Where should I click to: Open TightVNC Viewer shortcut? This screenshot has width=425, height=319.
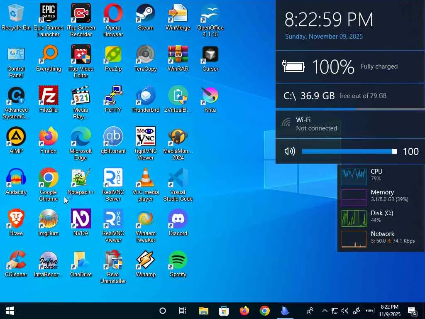pyautogui.click(x=146, y=144)
